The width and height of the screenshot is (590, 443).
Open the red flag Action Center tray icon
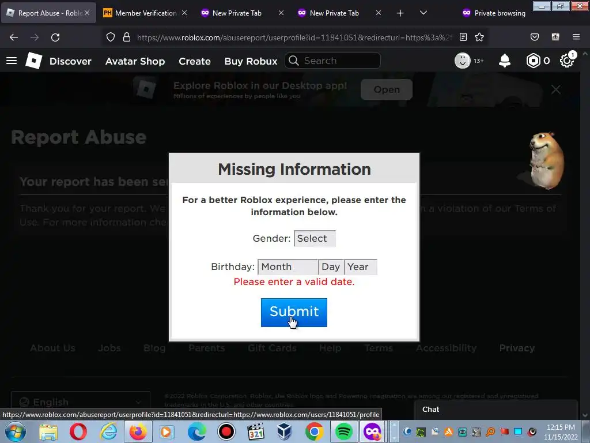pyautogui.click(x=504, y=431)
